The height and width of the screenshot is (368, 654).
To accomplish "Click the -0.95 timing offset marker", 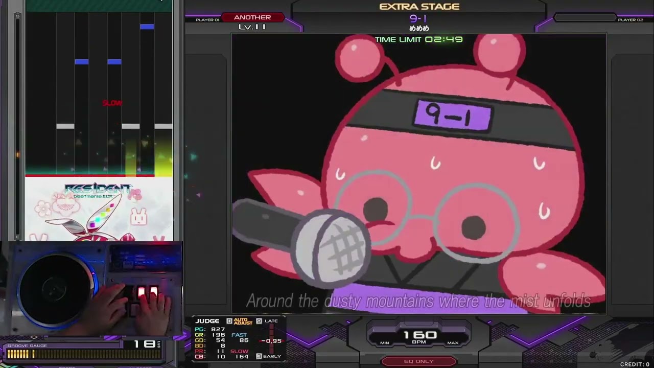I will 271,341.
